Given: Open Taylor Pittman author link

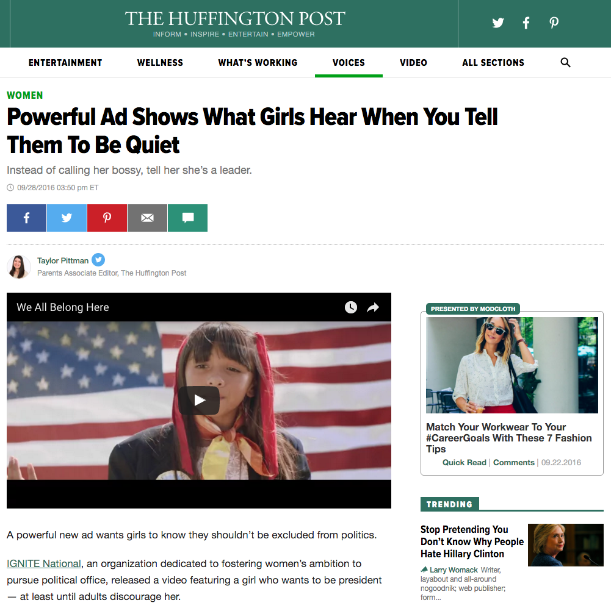Looking at the screenshot, I should pyautogui.click(x=63, y=260).
